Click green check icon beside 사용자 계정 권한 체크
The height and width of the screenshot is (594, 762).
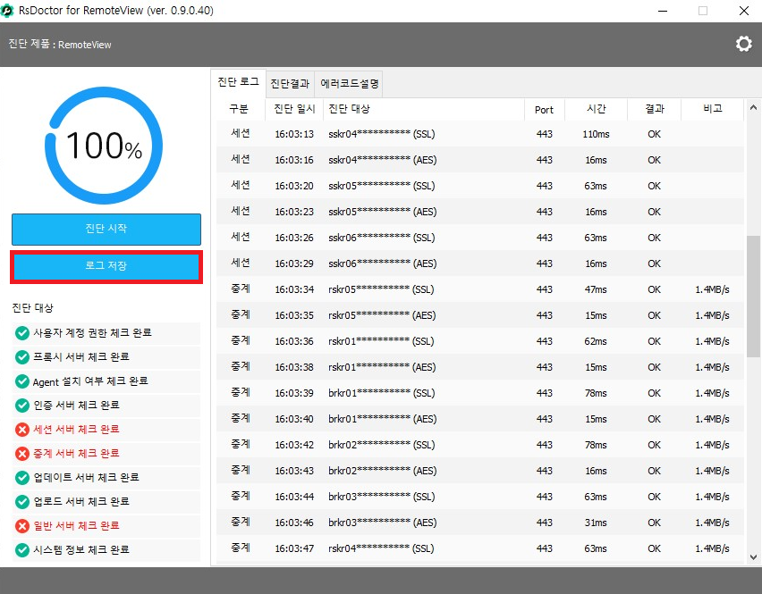pyautogui.click(x=22, y=333)
